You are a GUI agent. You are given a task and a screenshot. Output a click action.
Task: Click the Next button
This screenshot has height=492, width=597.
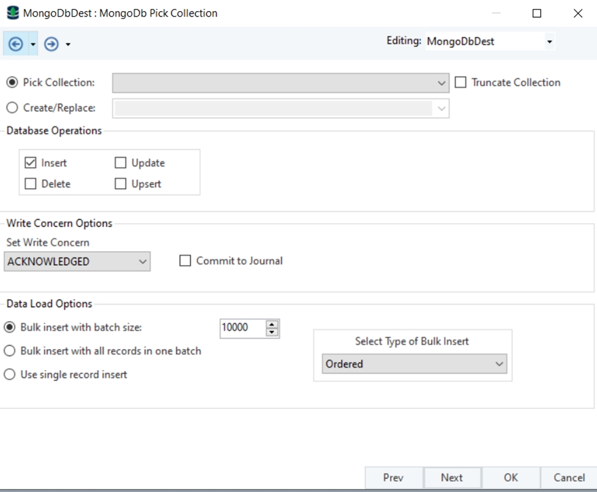(x=452, y=477)
